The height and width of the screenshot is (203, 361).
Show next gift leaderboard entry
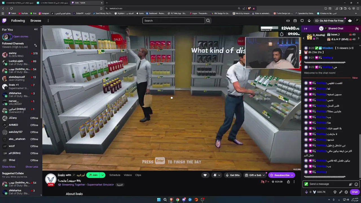358,38
